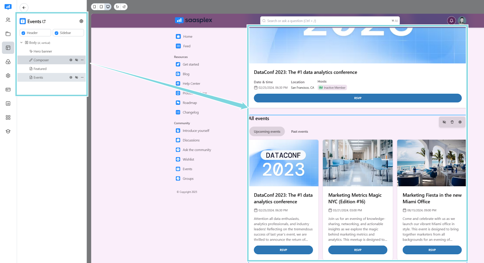Collapse the Body section chevron
The height and width of the screenshot is (263, 484).
point(21,43)
